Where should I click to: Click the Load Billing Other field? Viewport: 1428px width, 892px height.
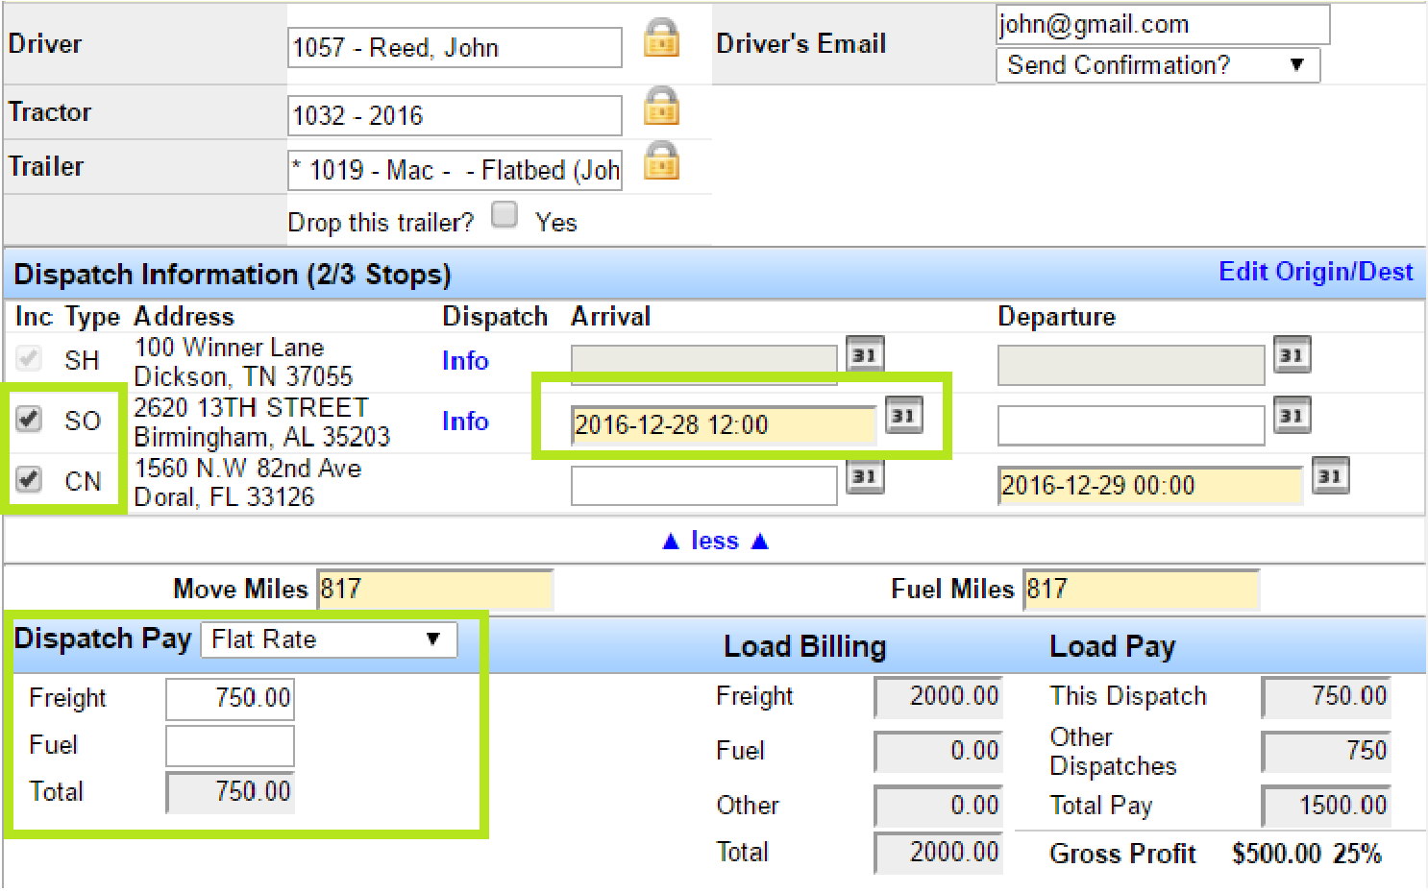tap(938, 806)
